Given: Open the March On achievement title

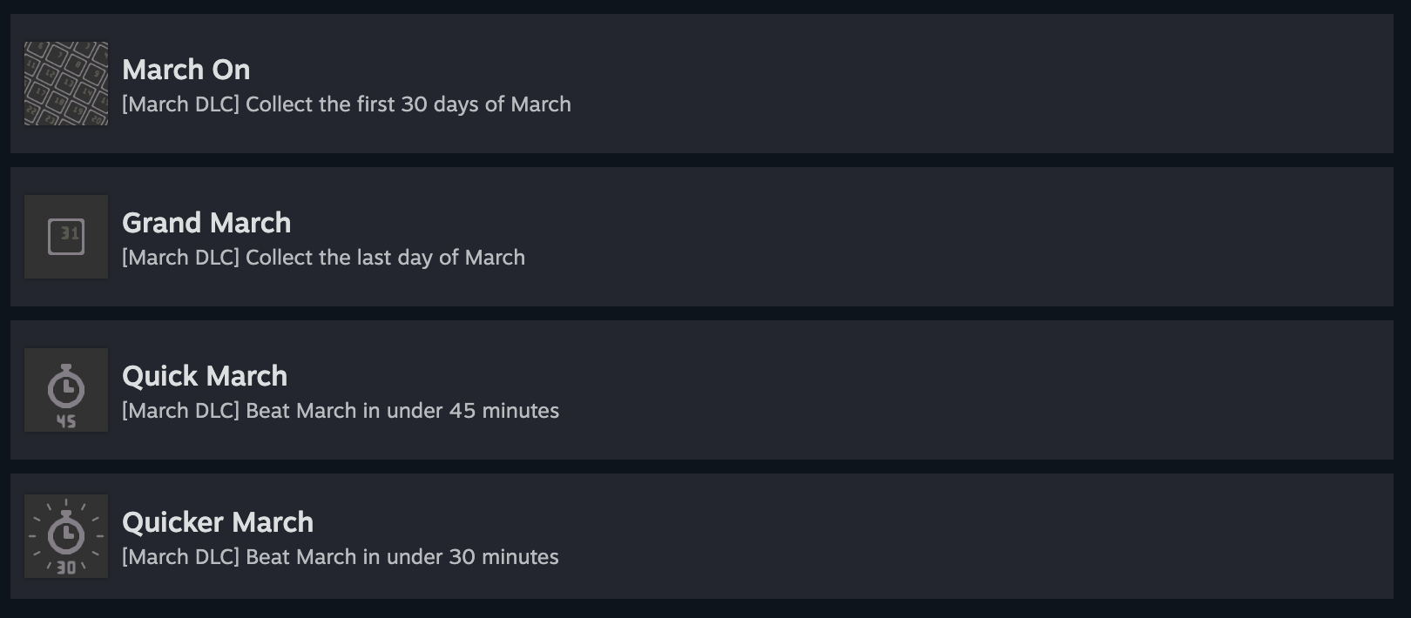Looking at the screenshot, I should 186,70.
